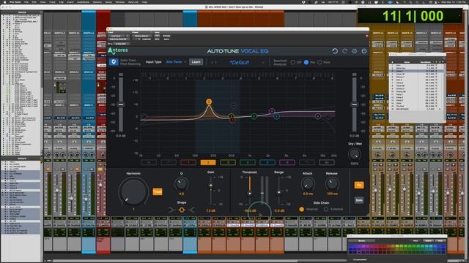
Task: Select the teal band 5 button
Action: click(x=267, y=162)
